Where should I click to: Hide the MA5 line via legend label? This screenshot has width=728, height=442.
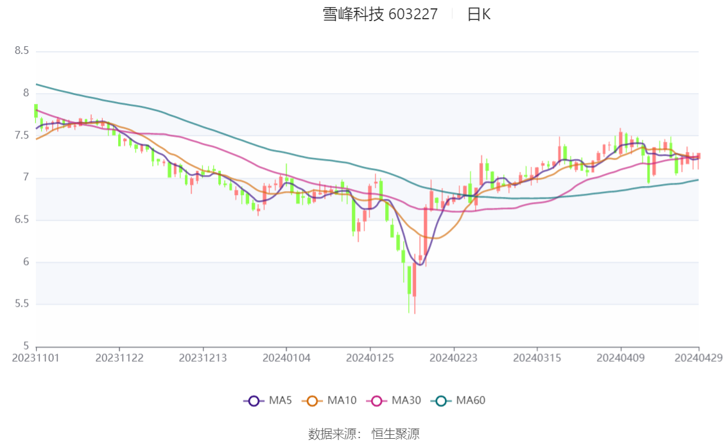[x=281, y=400]
